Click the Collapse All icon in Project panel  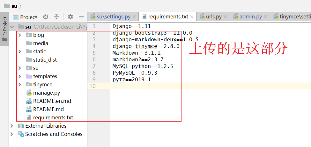56,17
